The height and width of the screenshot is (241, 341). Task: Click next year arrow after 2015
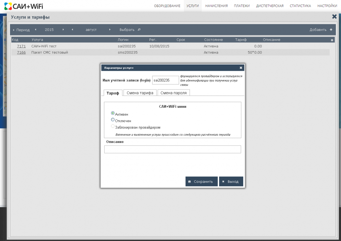(63, 30)
